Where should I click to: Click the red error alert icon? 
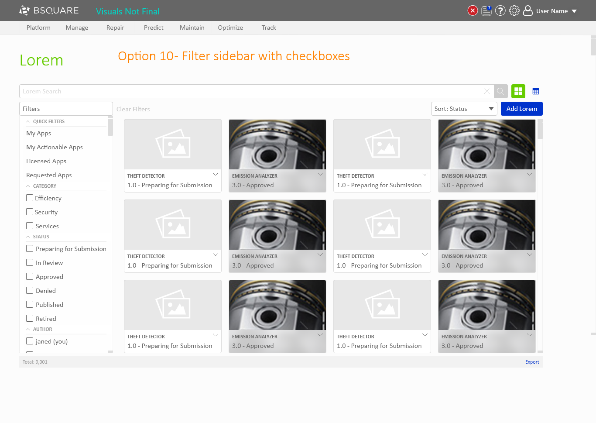coord(473,10)
